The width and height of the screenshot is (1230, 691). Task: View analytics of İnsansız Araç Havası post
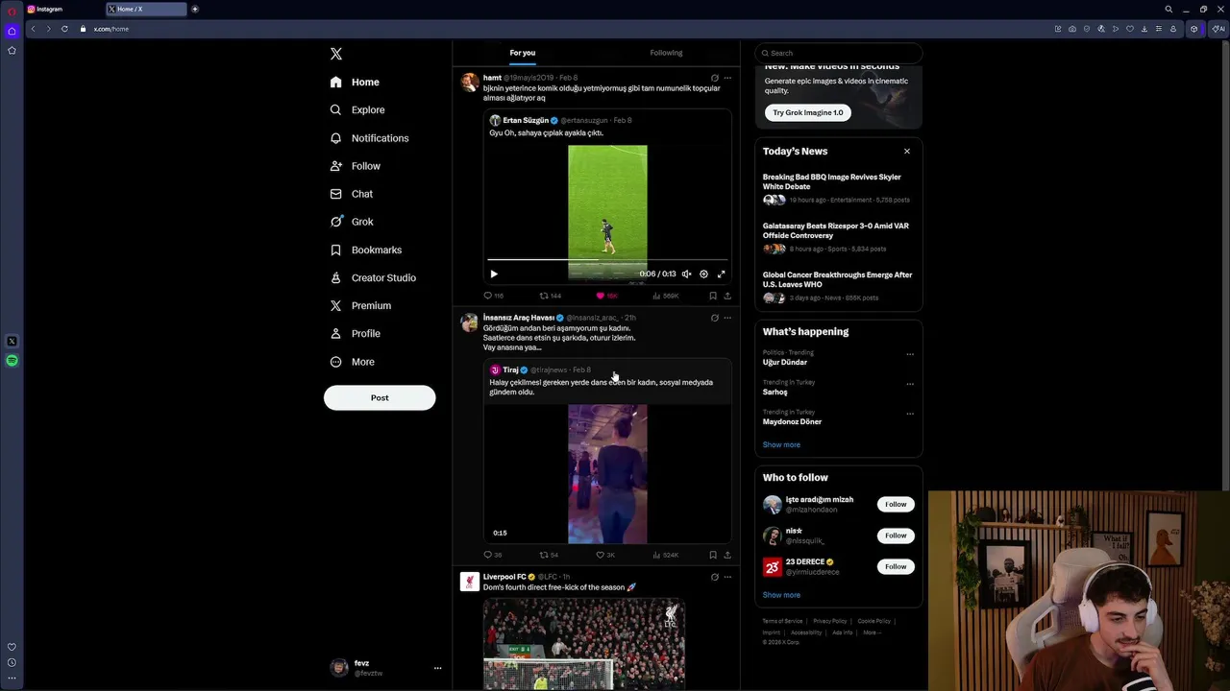tap(665, 555)
